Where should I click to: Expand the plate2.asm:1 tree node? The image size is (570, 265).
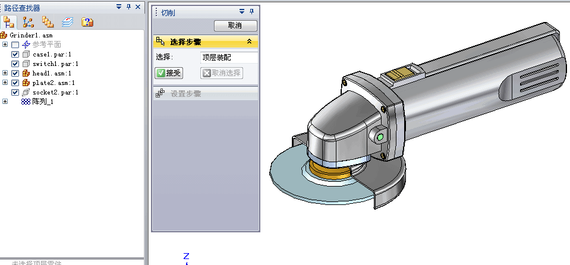click(x=5, y=82)
